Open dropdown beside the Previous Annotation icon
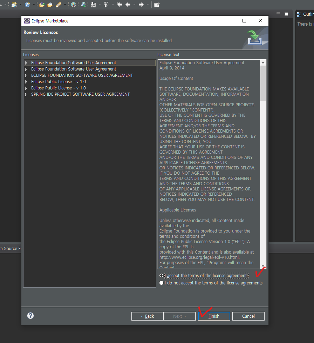The image size is (314, 343). pos(113,5)
